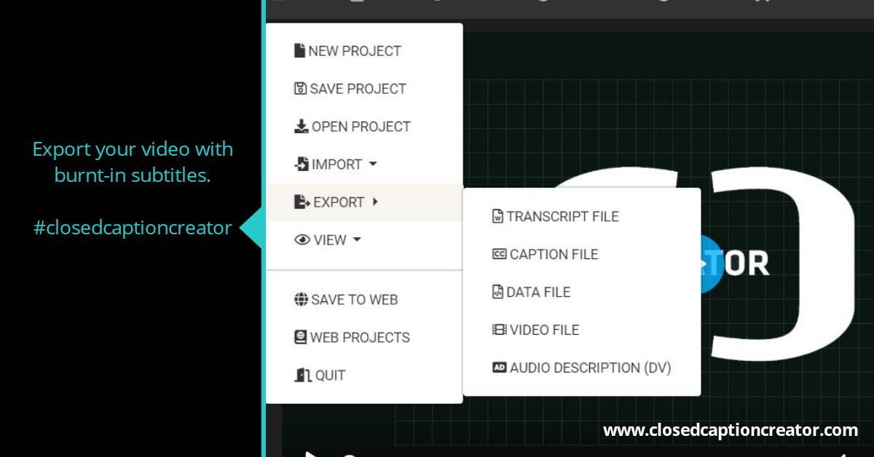Export a CAPTION FILE
Screen dimensions: 874x457
pyautogui.click(x=582, y=255)
